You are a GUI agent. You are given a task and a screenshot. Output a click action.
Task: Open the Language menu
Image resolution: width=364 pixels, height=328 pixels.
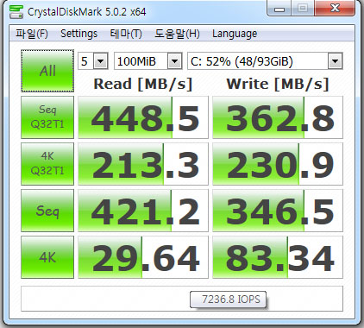coord(235,34)
